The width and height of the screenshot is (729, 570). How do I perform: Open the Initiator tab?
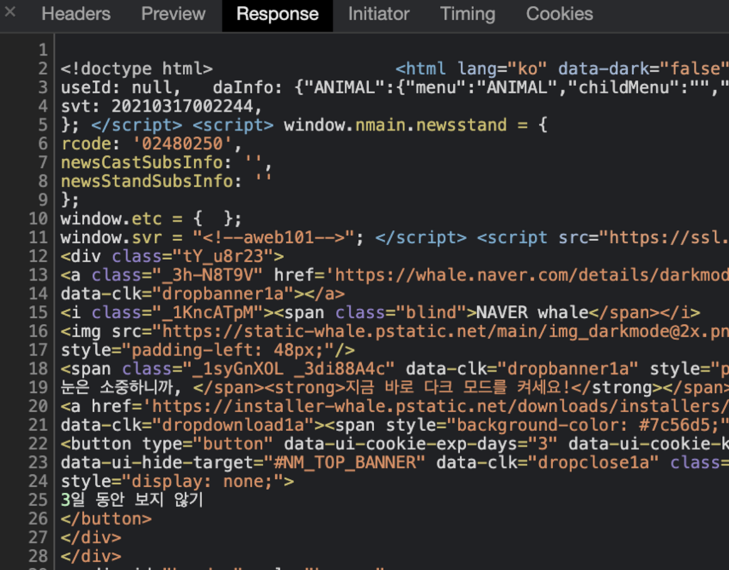379,14
